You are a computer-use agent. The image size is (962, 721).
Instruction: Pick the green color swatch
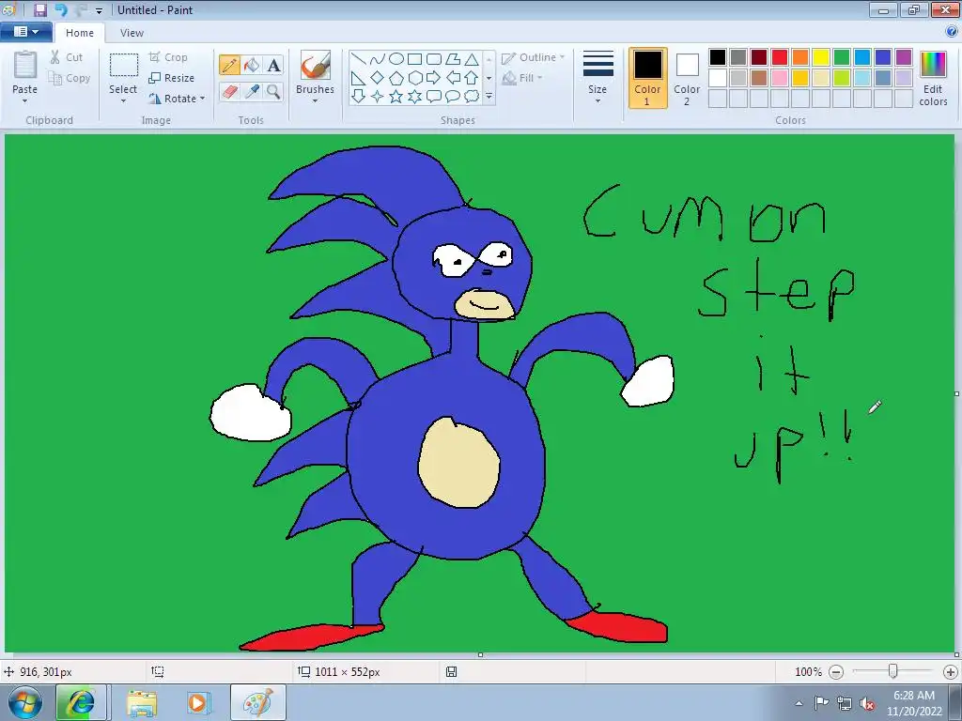point(842,57)
